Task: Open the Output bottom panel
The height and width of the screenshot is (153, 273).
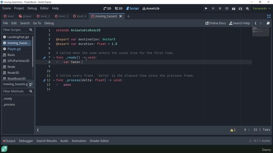Action: [9, 141]
